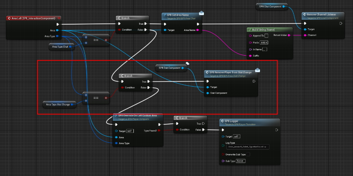This screenshot has height=176, width=353.
Task: Open the Log Type dropdown on SP8 Logger
Action: (247, 147)
